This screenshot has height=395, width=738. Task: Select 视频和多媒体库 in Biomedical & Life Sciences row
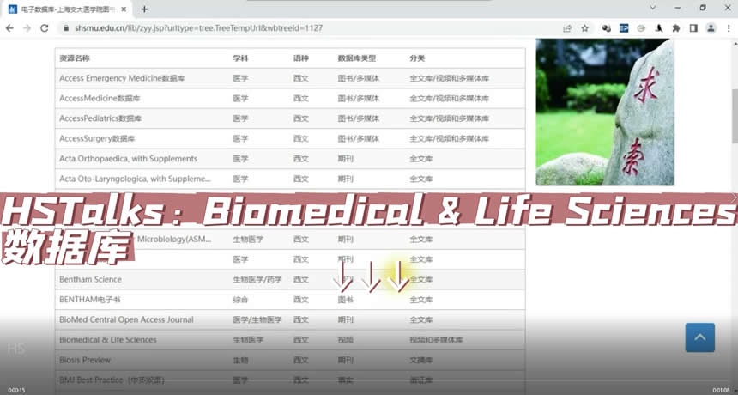point(436,340)
